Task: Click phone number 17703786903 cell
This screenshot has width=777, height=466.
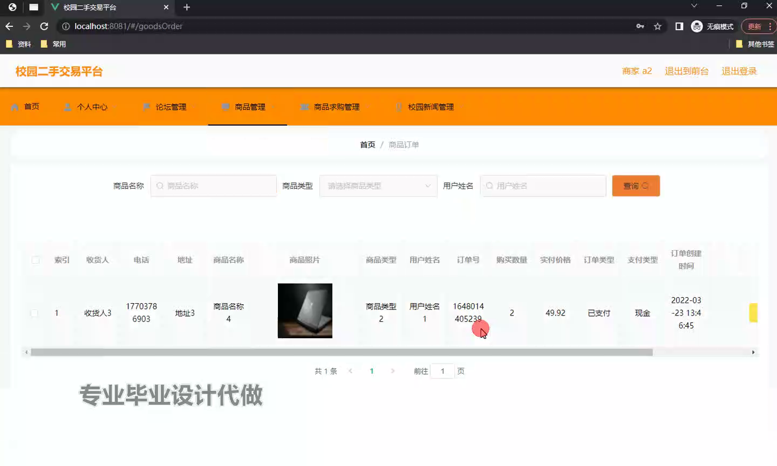Action: [x=141, y=312]
